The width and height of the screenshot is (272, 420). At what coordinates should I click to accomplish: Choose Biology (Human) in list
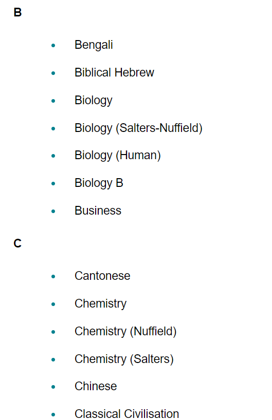coord(118,156)
